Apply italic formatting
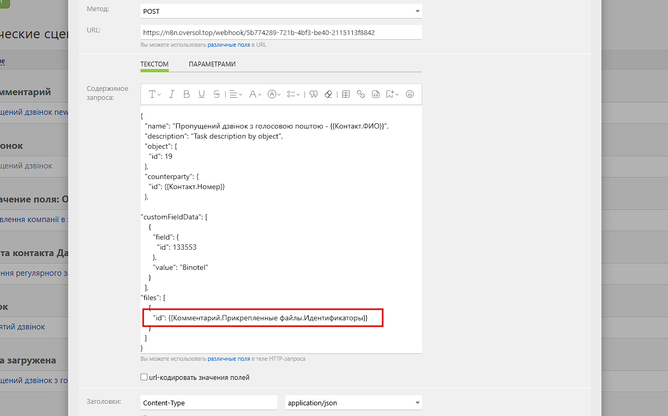668x416 pixels. tap(171, 94)
